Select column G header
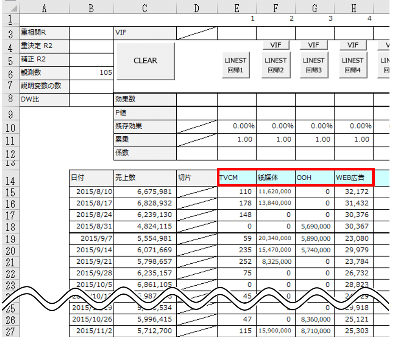The height and width of the screenshot is (337, 393). 315,8
